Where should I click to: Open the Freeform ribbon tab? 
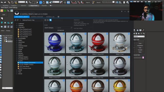[x=14, y=6]
